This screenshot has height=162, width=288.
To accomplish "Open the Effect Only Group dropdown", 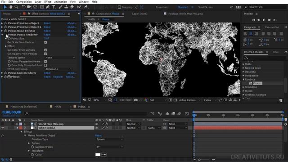I will tap(58, 69).
